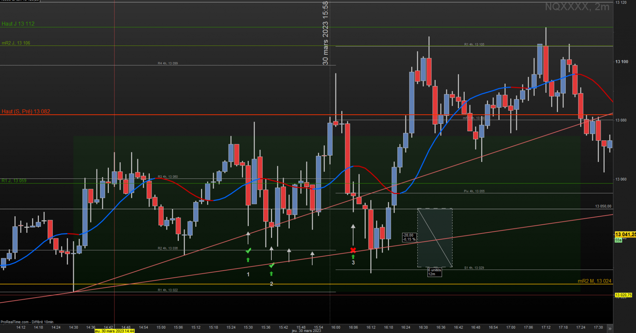The height and width of the screenshot is (333, 636).
Task: Select the '13 050,00' horizontal line label
Action: pyautogui.click(x=603, y=206)
